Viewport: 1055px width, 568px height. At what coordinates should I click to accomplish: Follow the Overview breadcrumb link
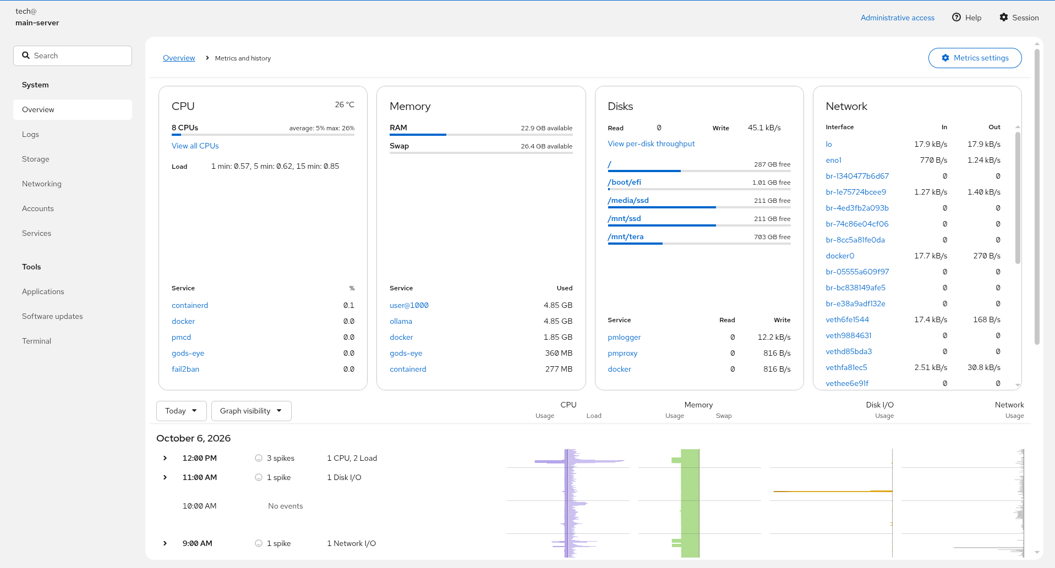click(179, 58)
